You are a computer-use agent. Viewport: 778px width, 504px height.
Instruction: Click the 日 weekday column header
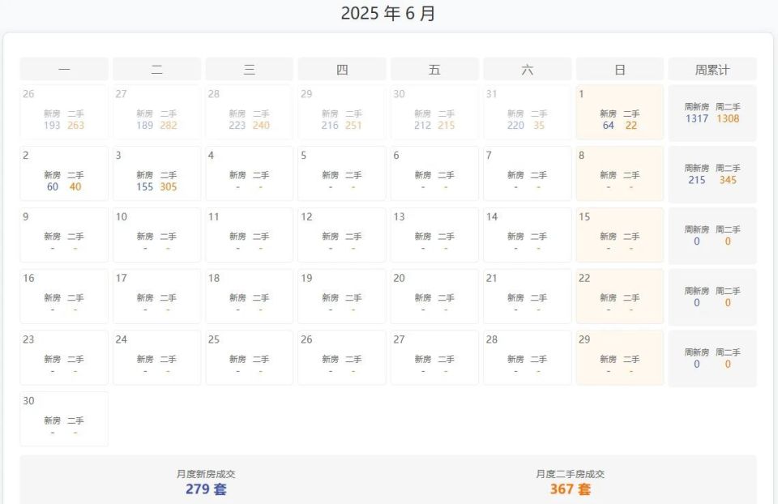(620, 70)
